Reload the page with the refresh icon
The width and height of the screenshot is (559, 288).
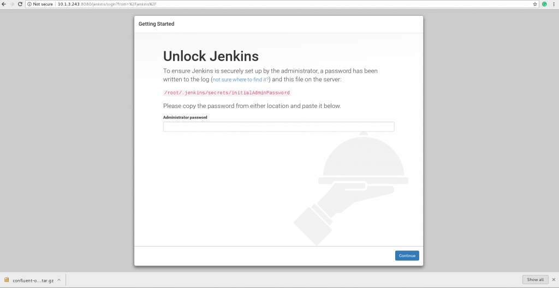(20, 4)
